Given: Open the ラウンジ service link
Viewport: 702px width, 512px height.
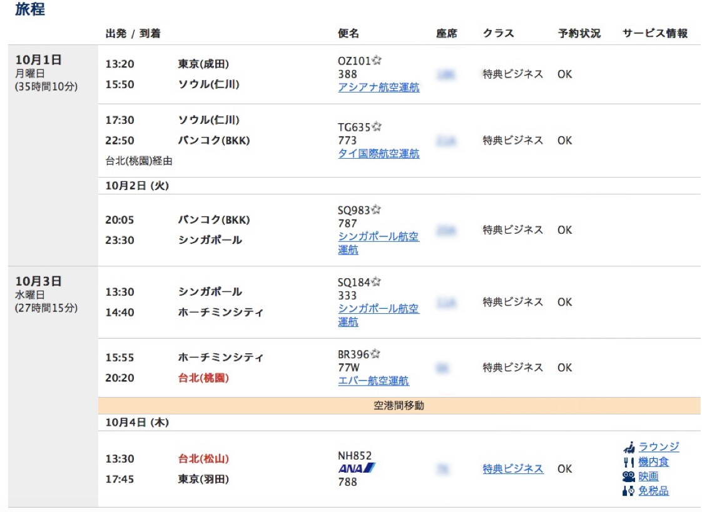Looking at the screenshot, I should point(659,447).
